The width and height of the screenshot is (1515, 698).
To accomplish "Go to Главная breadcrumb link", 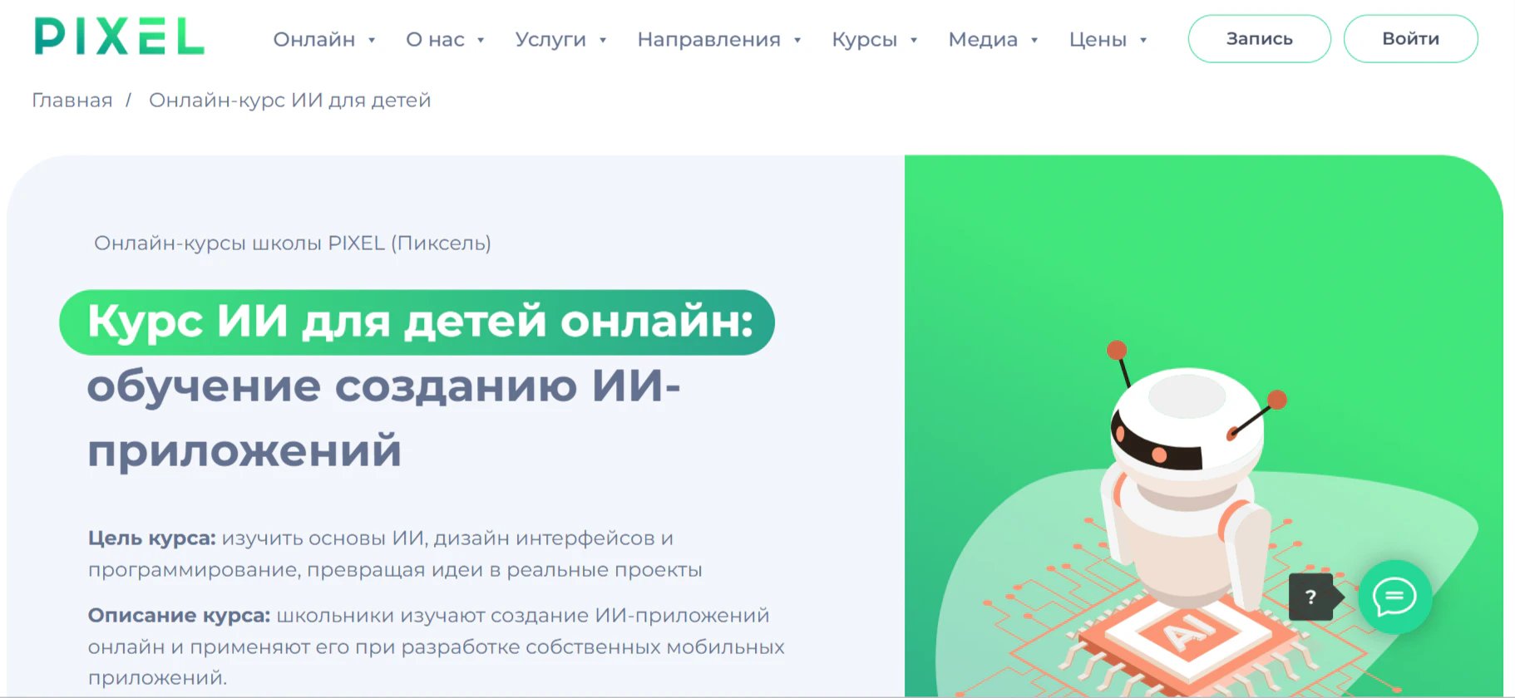I will coord(72,101).
